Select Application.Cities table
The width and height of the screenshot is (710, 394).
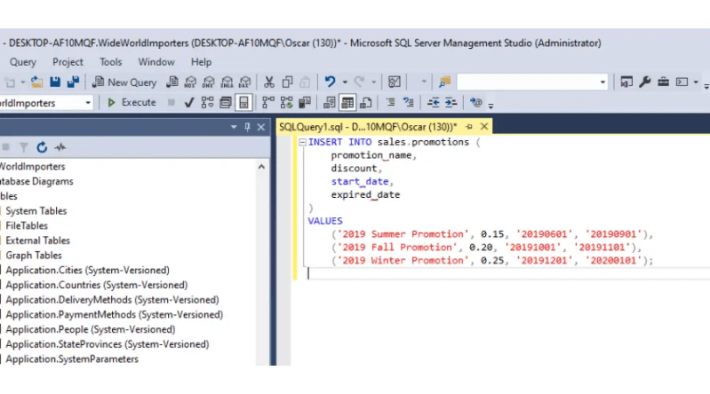click(x=87, y=271)
